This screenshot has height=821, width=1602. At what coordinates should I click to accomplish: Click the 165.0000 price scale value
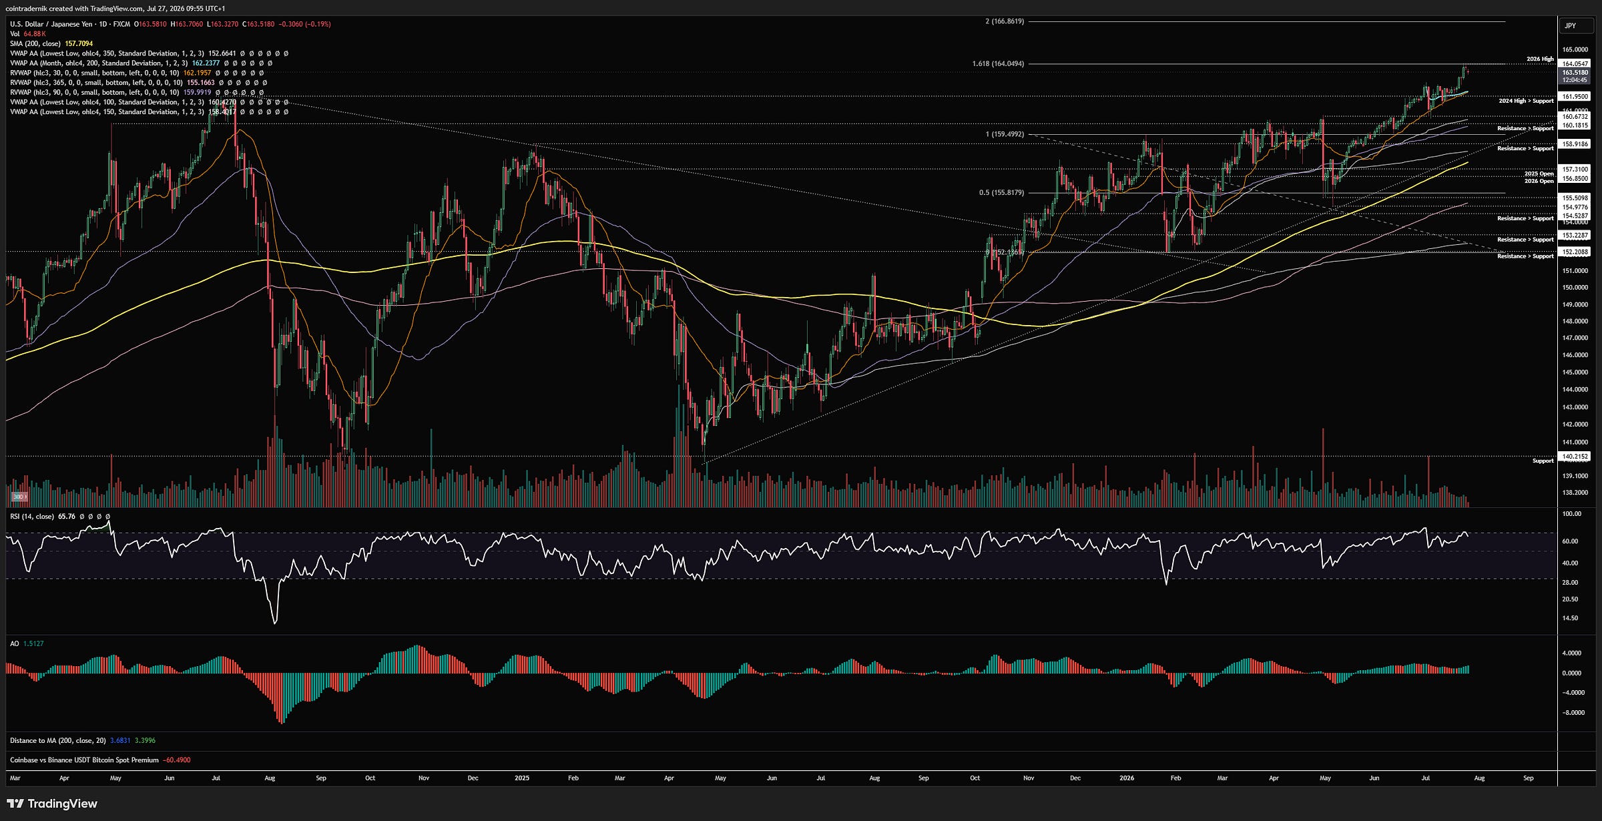[x=1575, y=49]
